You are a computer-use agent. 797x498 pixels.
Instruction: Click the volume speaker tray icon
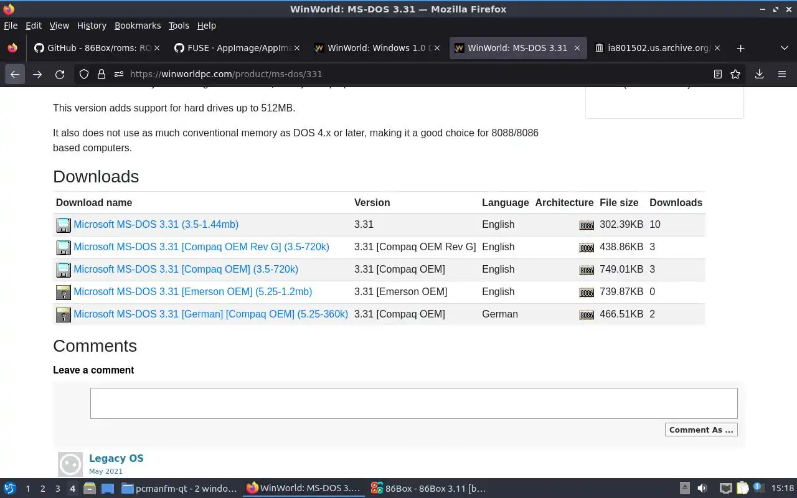[x=702, y=489]
